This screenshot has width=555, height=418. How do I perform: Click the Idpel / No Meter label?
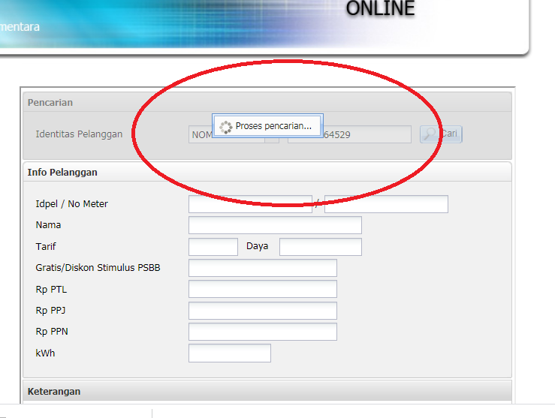71,204
